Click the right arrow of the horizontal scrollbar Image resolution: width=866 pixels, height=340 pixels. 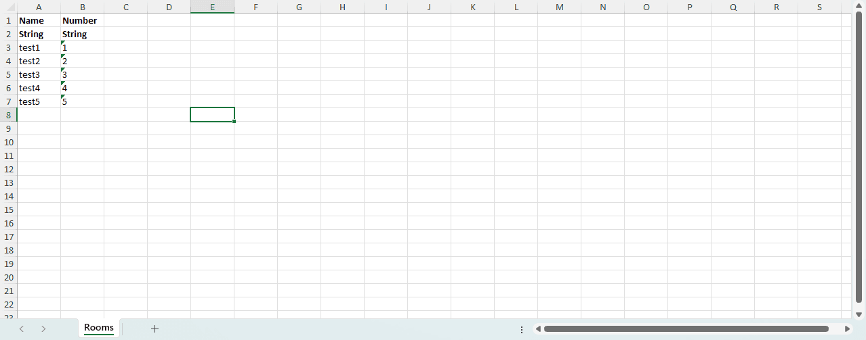(847, 329)
